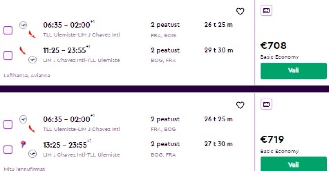The image size is (329, 171).
Task: Click heart icon on the €719 offer
Action: click(x=240, y=105)
